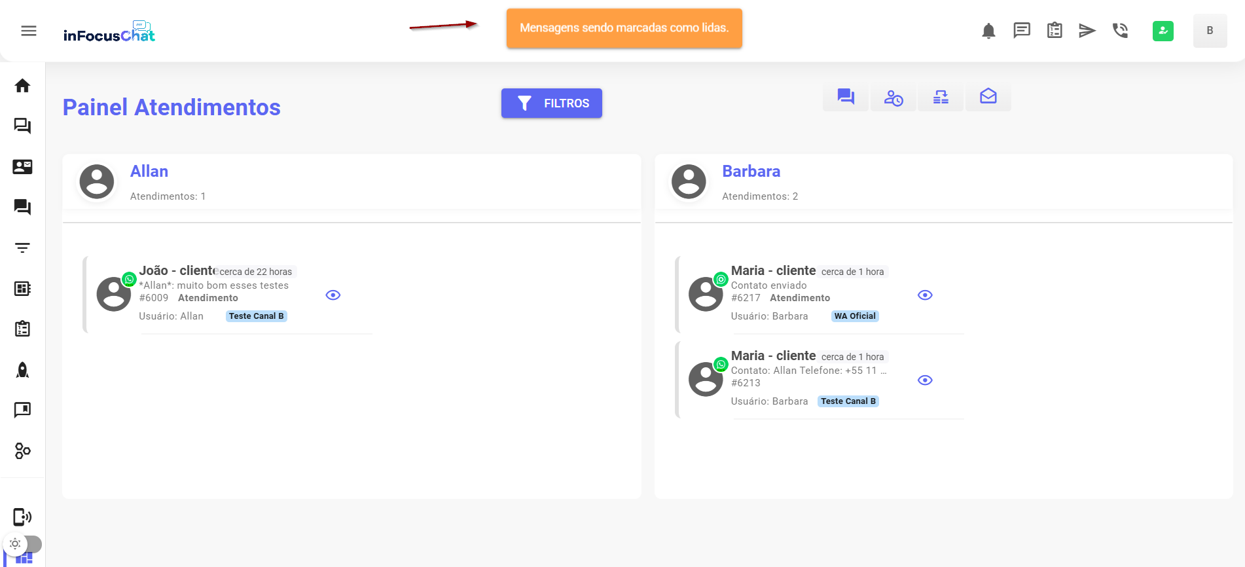This screenshot has height=567, width=1245.
Task: Open the FILTROS filter panel
Action: [x=551, y=103]
